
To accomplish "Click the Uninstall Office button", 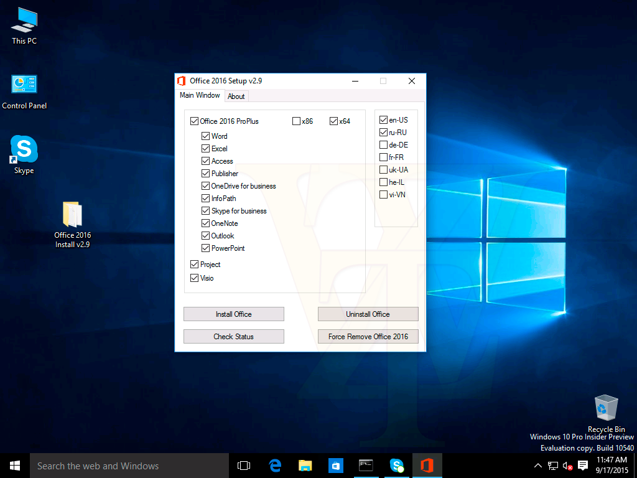I will coord(368,314).
